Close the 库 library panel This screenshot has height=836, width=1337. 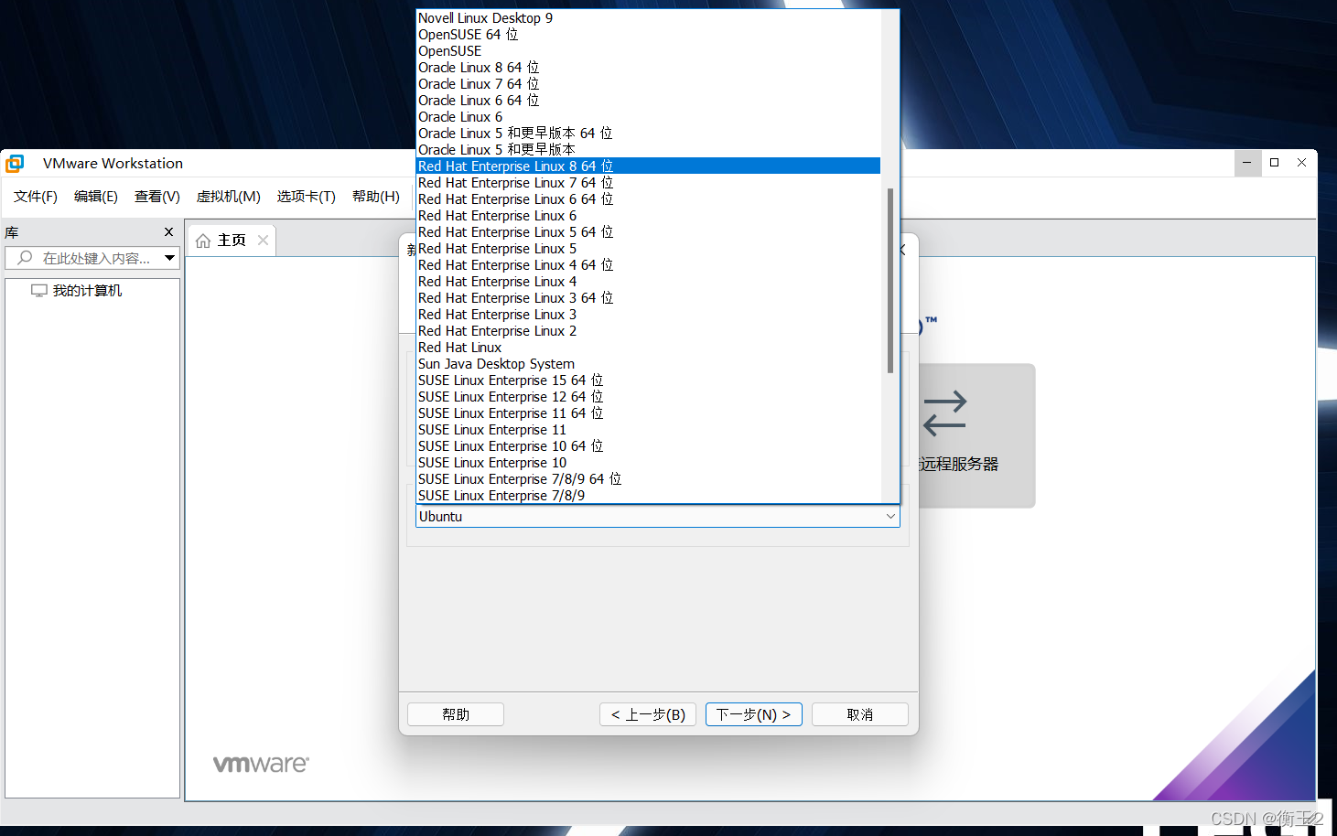pos(168,232)
